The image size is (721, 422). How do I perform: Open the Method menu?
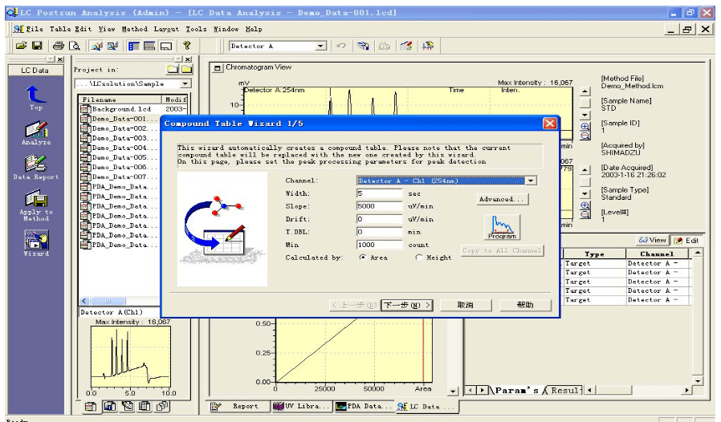pyautogui.click(x=134, y=29)
